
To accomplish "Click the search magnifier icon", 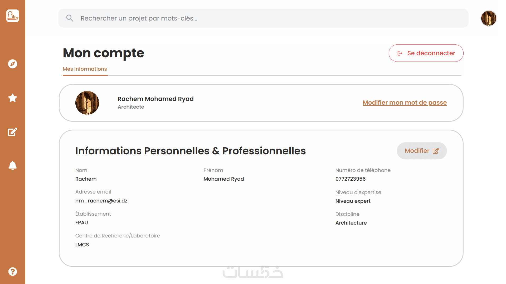I will (x=70, y=18).
